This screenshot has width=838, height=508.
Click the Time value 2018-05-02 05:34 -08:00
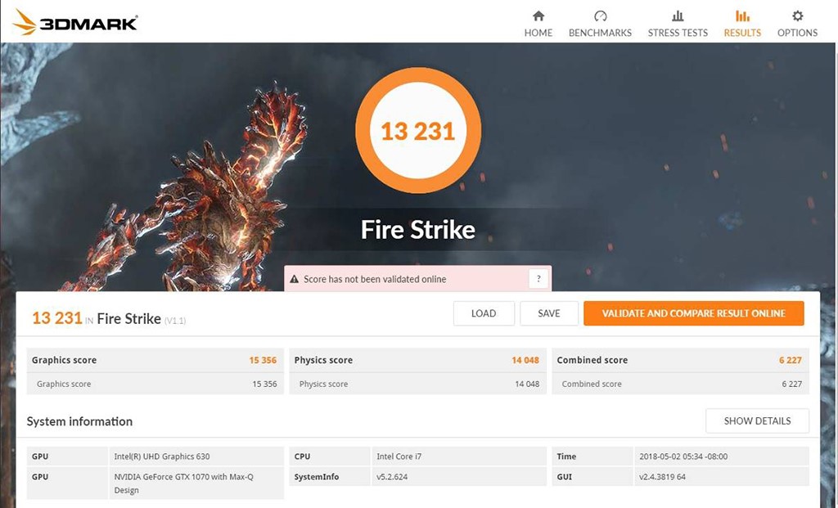[x=683, y=456]
